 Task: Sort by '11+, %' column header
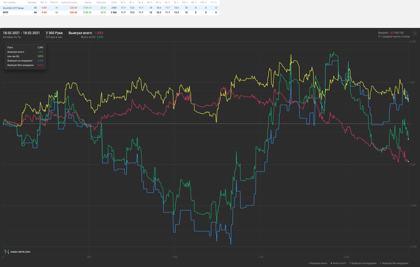point(214,2)
